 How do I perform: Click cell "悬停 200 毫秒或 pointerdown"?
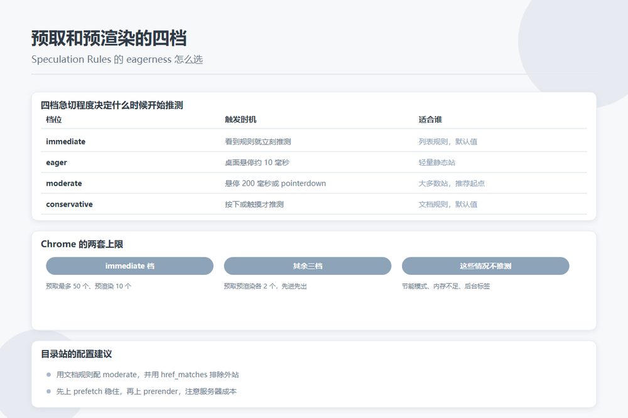[x=275, y=183]
